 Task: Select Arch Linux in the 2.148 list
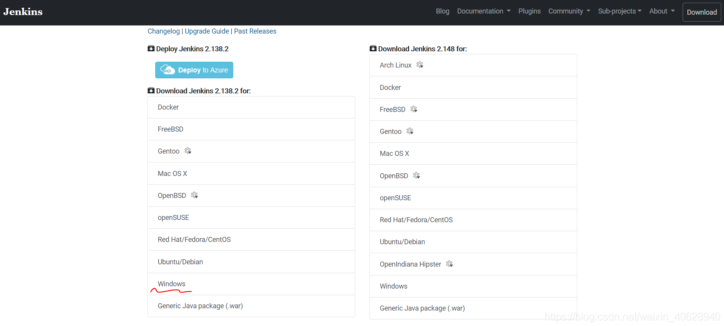(473, 65)
